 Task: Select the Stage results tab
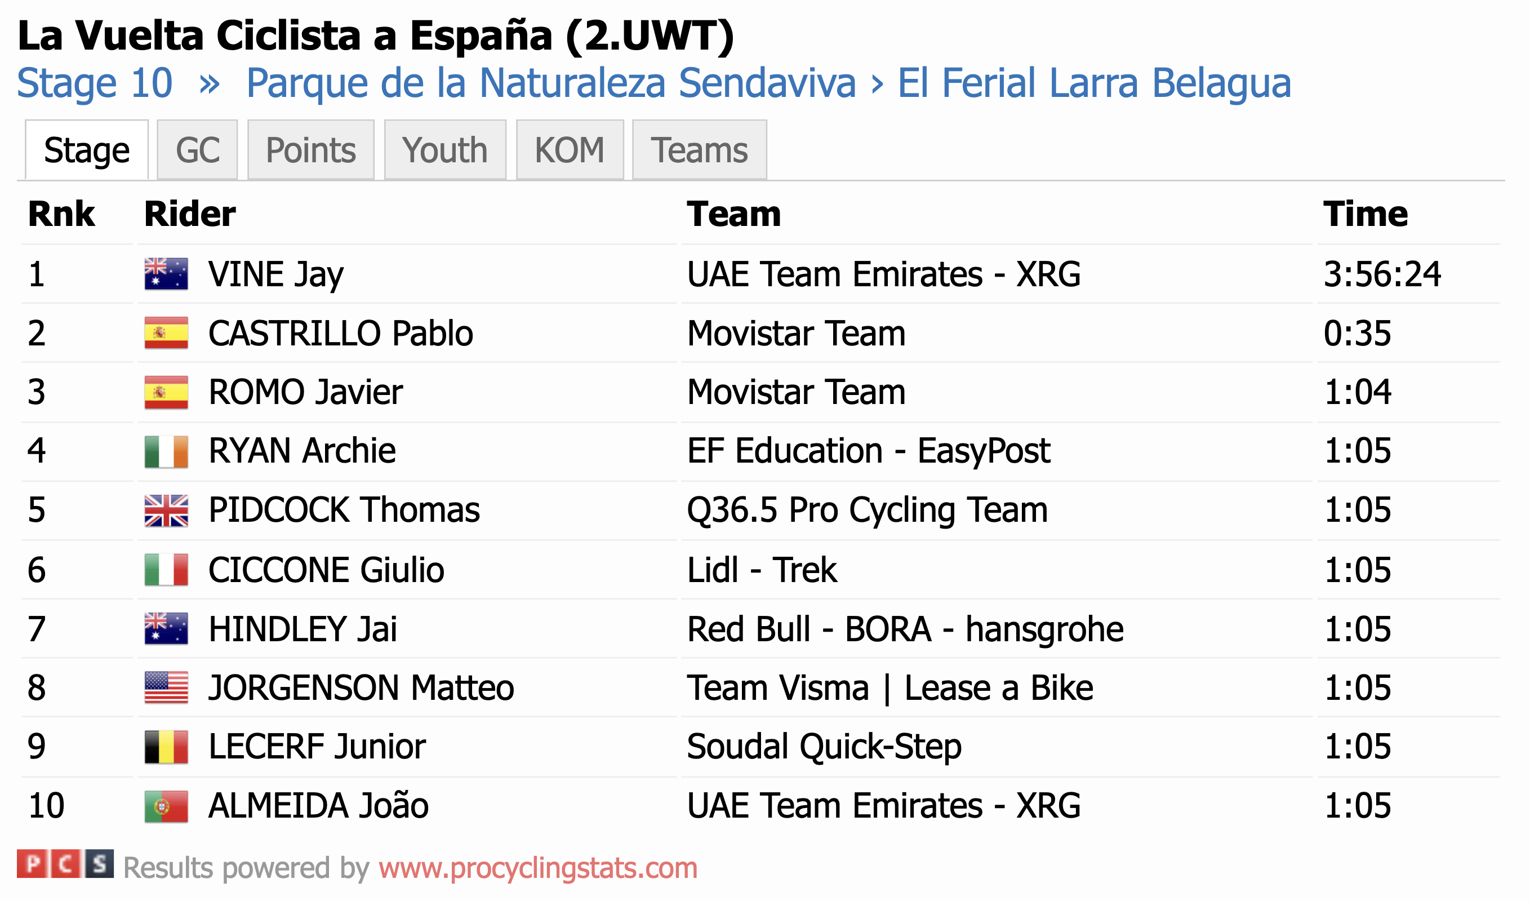pyautogui.click(x=87, y=150)
